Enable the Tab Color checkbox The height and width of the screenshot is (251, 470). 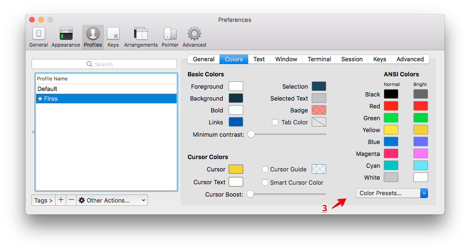click(275, 122)
